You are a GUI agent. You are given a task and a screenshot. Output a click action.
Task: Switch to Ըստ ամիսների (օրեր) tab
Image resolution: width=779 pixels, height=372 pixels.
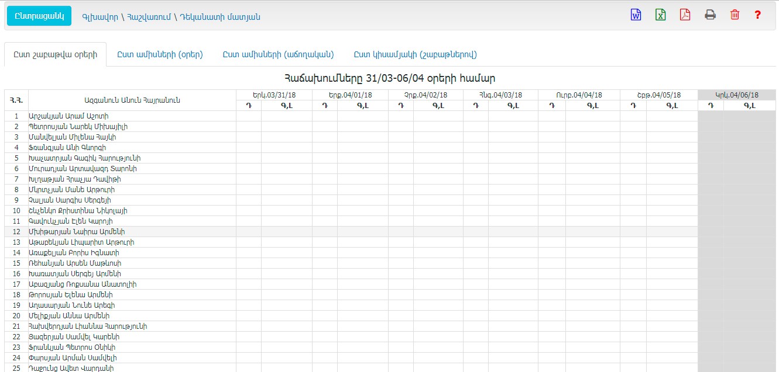click(x=160, y=54)
